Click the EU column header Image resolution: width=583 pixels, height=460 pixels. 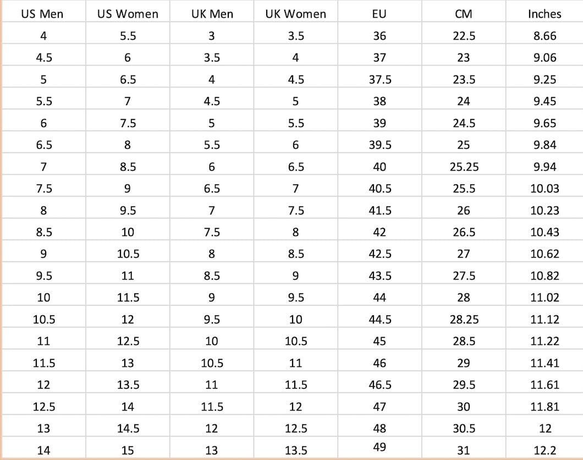tap(380, 14)
